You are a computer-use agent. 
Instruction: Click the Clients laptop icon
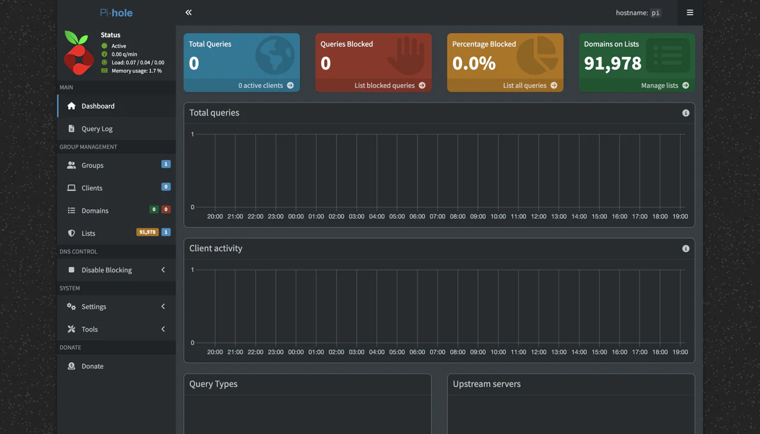coord(71,188)
